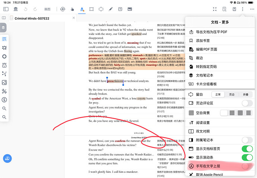Enable 手写在文字上层 switch
The height and width of the screenshot is (178, 257).
tap(247, 166)
